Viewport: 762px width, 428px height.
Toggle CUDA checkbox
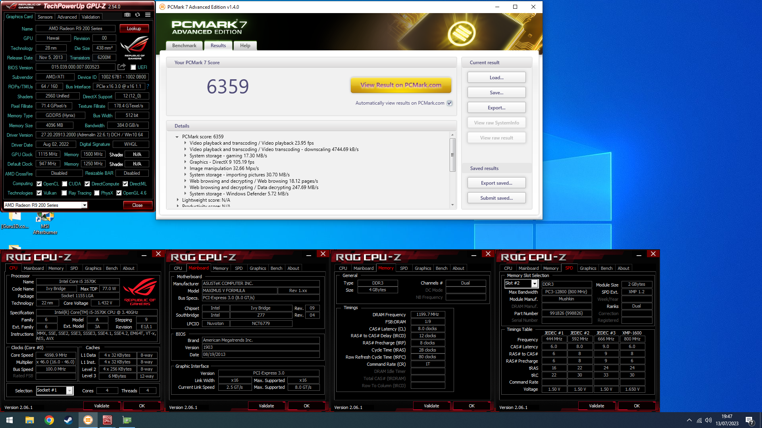tap(64, 184)
